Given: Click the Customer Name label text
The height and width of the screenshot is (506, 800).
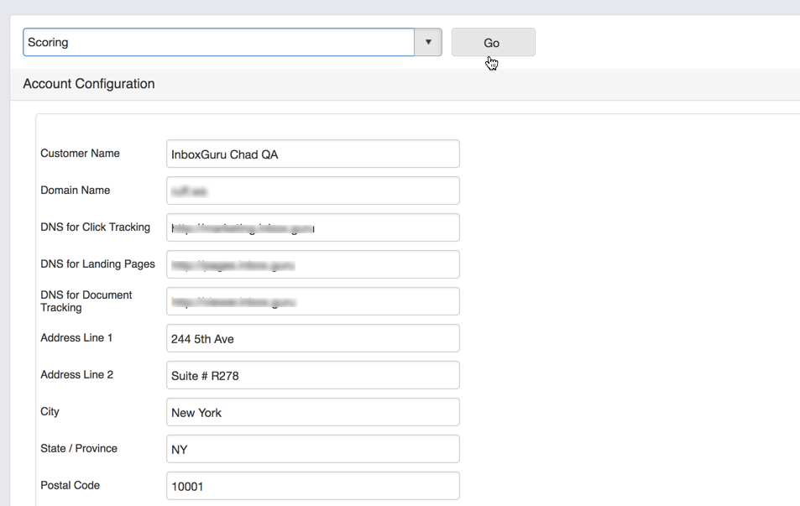Looking at the screenshot, I should [80, 154].
